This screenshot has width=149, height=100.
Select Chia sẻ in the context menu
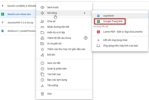[64, 21]
